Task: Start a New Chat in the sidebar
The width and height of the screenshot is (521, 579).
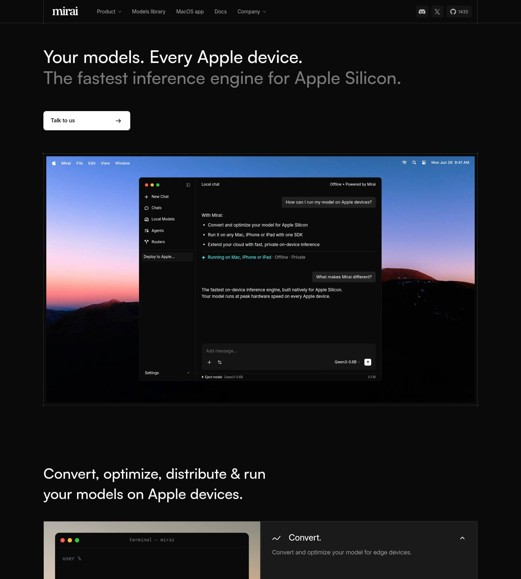Action: pyautogui.click(x=157, y=197)
